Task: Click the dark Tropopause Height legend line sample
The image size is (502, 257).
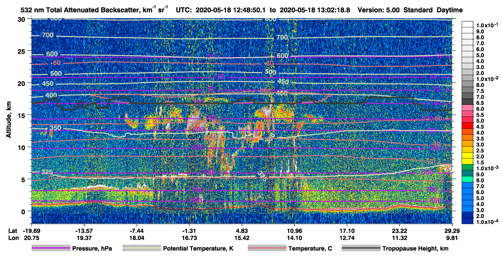Action: (360, 249)
